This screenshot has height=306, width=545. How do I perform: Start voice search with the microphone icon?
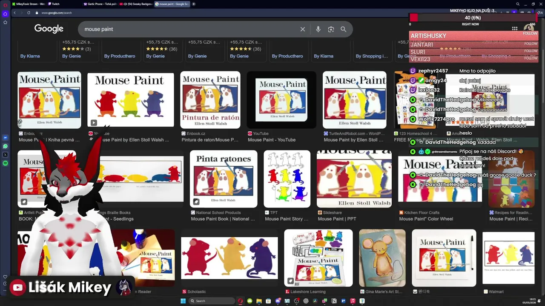318,29
